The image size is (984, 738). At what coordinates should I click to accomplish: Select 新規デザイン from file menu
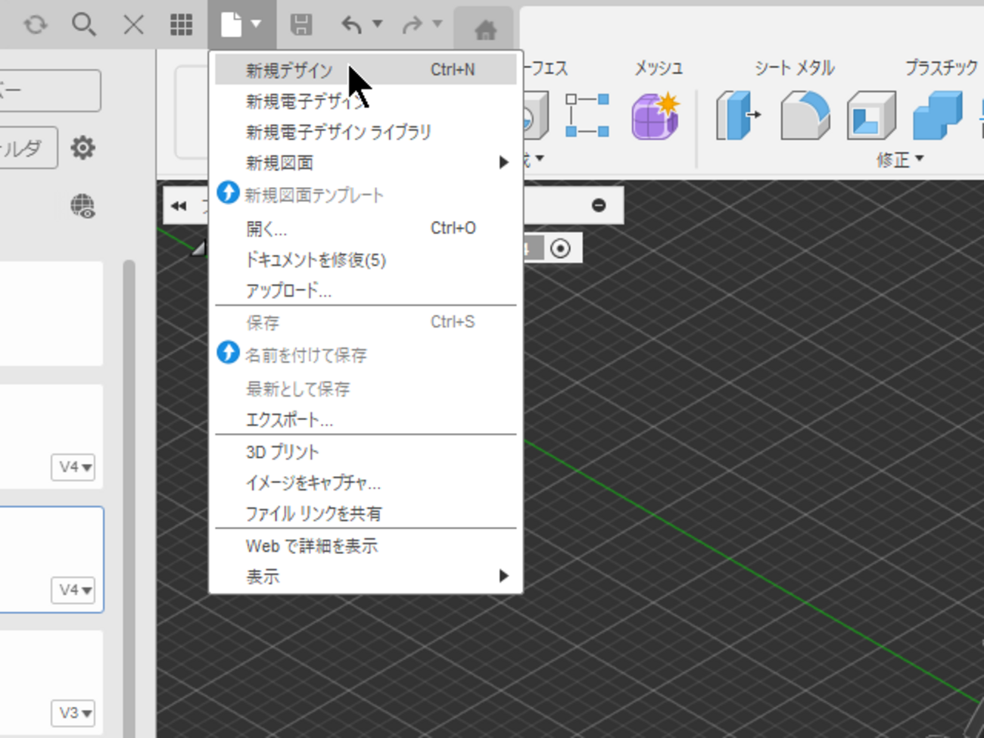coord(289,70)
